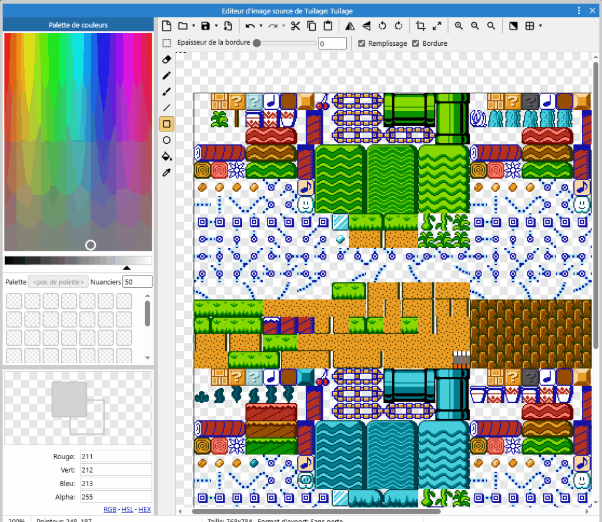Image resolution: width=602 pixels, height=522 pixels.
Task: Select the Eyedropper color picker tool
Action: tap(166, 173)
